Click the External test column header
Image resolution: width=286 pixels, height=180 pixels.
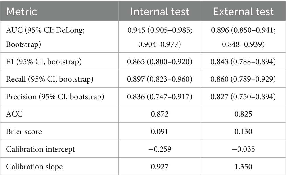(243, 12)
